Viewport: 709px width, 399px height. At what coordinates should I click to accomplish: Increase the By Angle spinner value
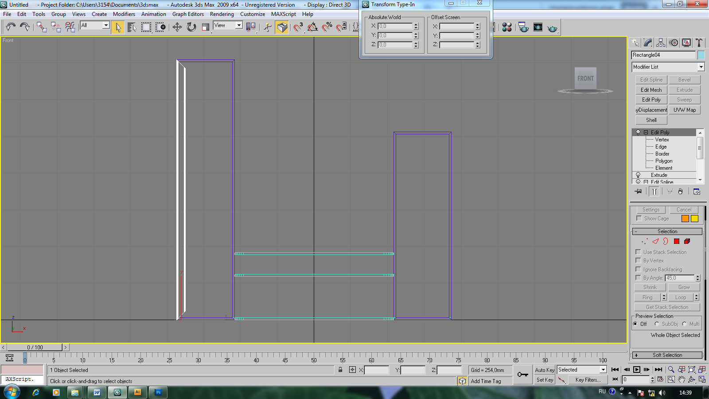[x=697, y=276]
